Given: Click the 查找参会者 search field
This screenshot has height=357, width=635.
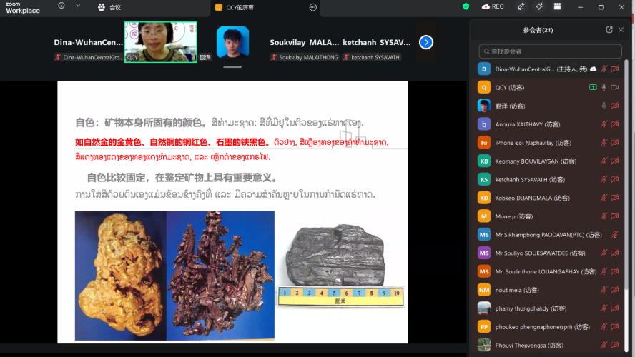Looking at the screenshot, I should click(x=550, y=51).
